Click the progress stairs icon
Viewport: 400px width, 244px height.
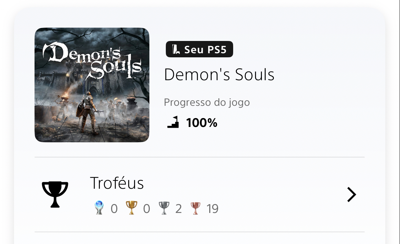[173, 122]
